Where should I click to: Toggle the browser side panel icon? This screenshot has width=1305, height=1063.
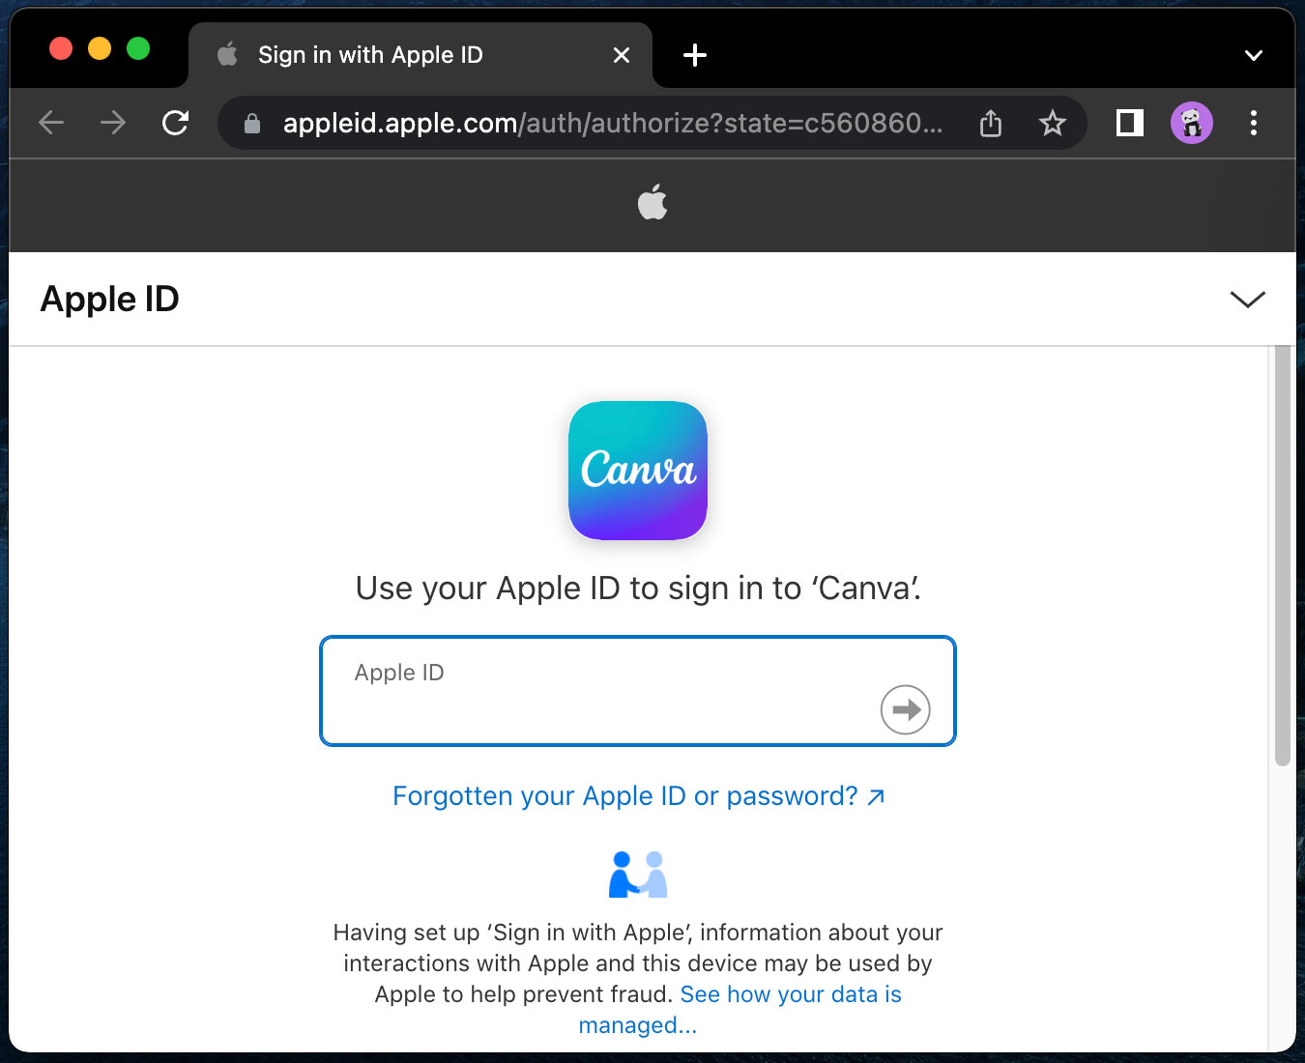coord(1129,123)
